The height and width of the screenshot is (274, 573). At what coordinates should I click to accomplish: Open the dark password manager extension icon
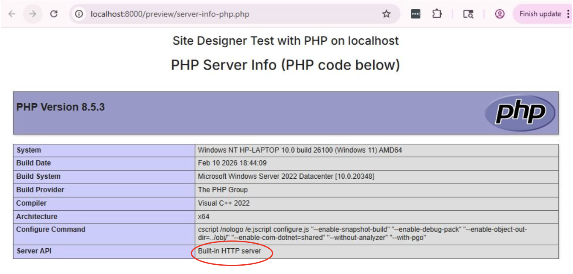coord(415,14)
